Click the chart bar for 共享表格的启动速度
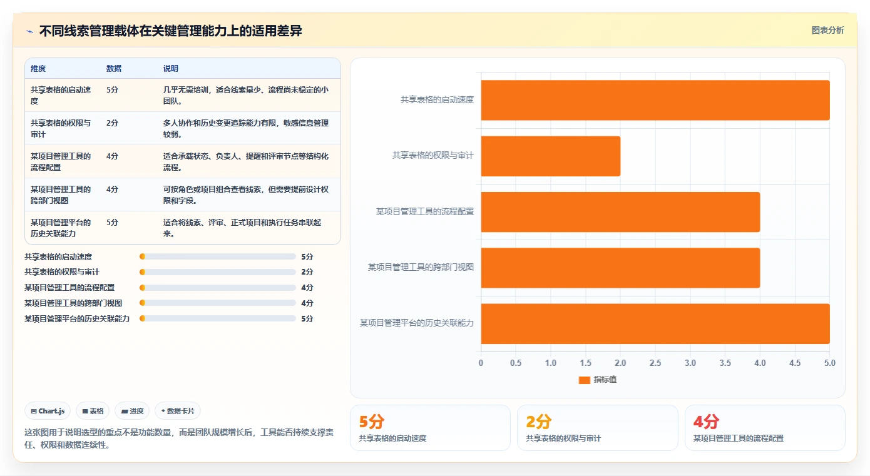The width and height of the screenshot is (870, 476). (655, 100)
